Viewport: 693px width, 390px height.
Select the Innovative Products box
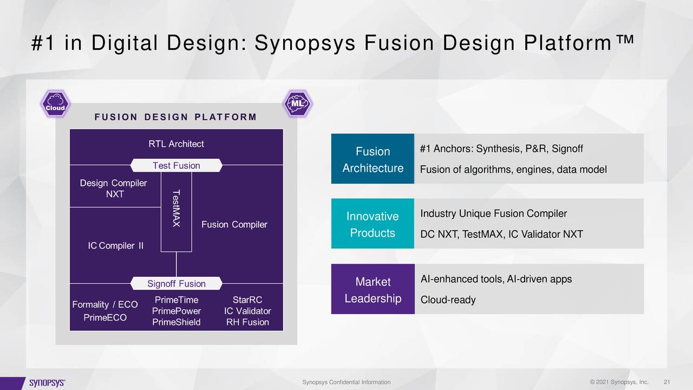(372, 224)
